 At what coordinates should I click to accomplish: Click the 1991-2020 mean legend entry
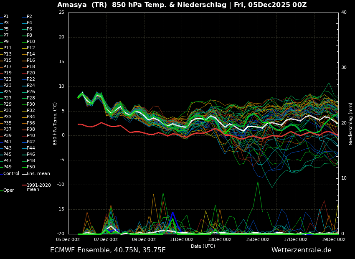pos(37,187)
